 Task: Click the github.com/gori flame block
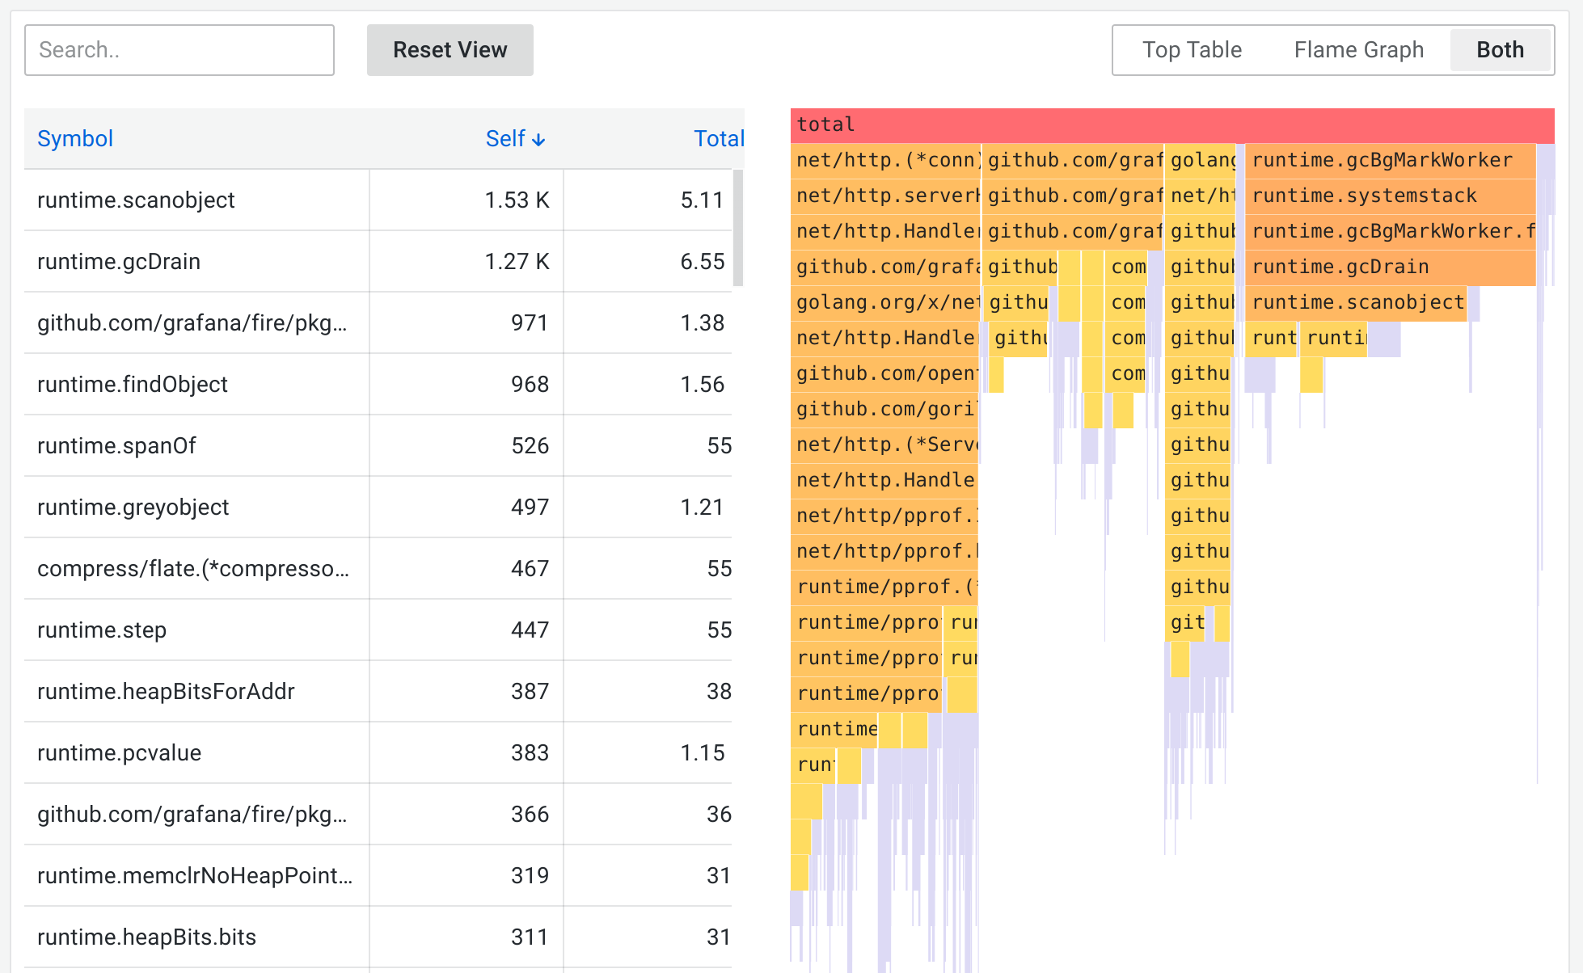click(884, 409)
